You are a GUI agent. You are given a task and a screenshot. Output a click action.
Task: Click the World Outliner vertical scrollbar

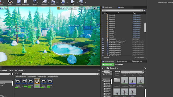[145, 28]
